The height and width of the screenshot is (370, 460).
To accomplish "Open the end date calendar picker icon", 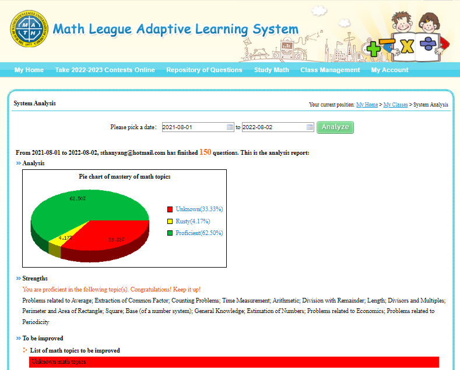I will coord(310,127).
